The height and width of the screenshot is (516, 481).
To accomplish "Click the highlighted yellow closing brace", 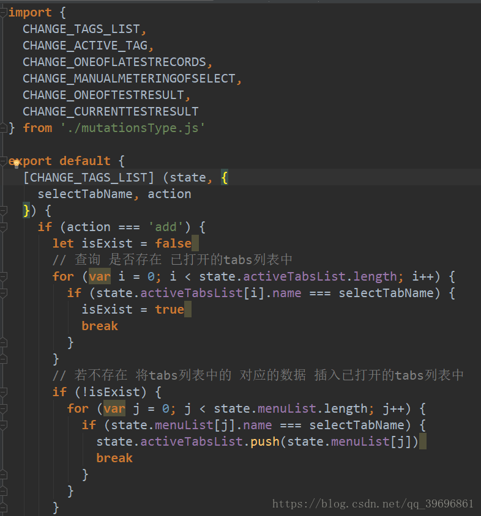I will click(26, 210).
